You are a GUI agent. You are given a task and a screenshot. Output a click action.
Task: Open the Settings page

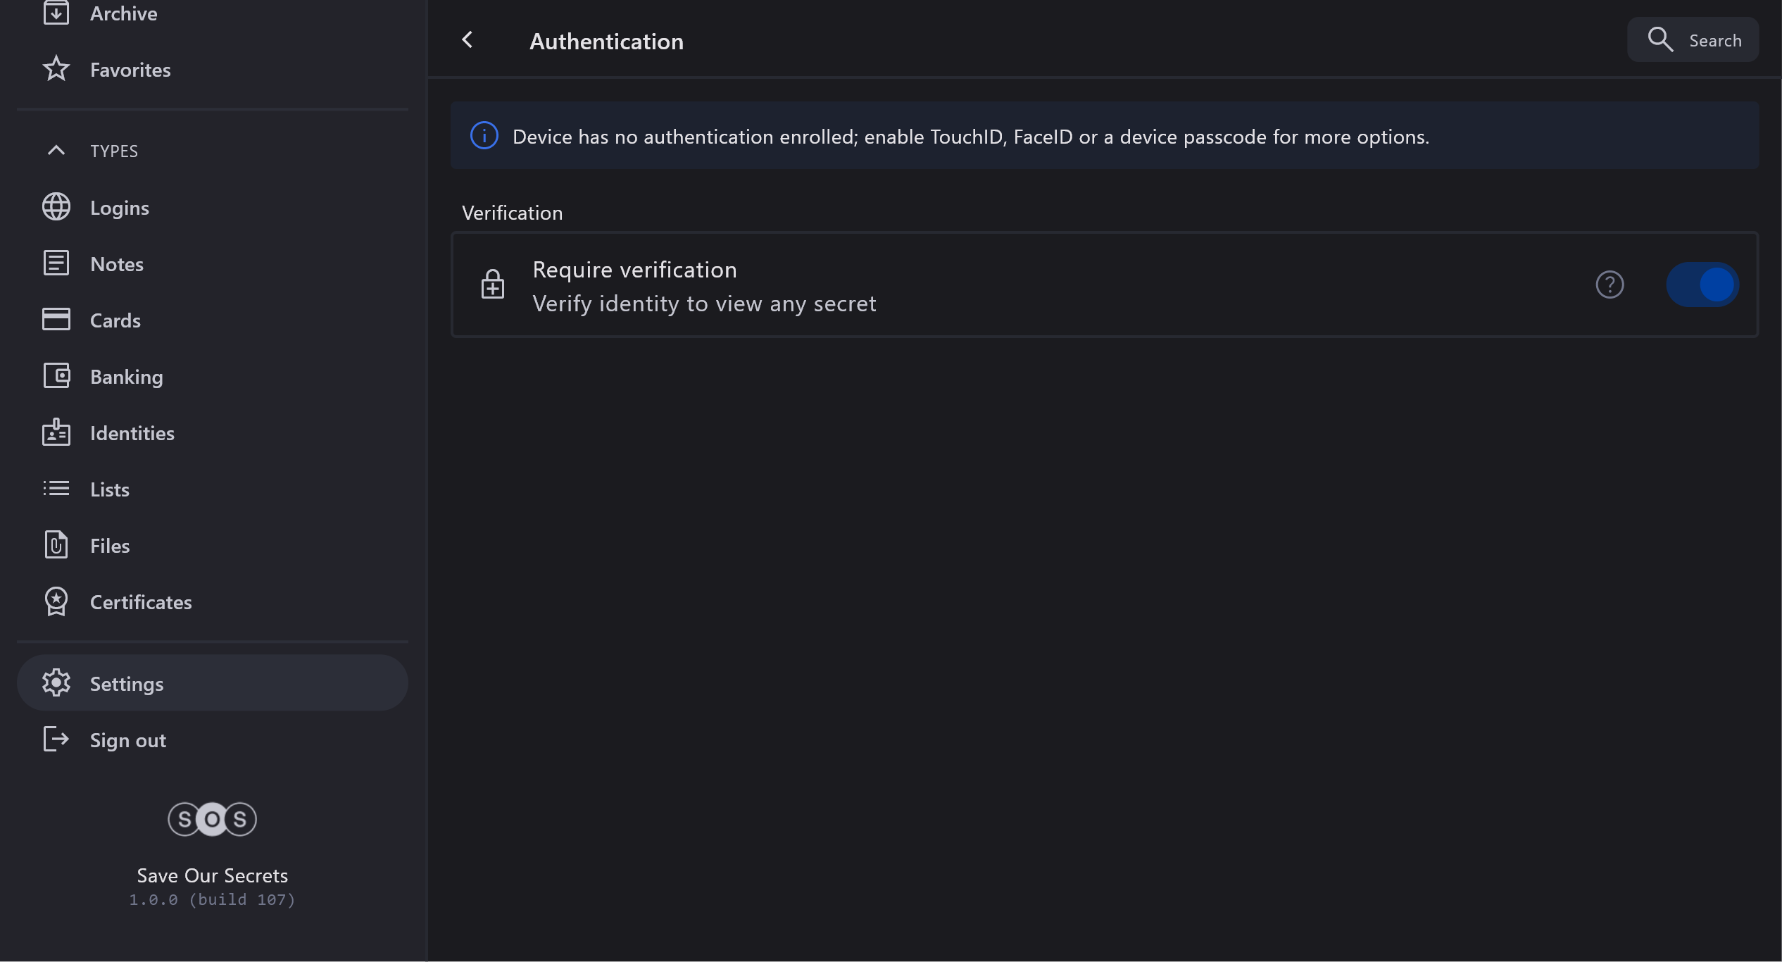point(127,684)
